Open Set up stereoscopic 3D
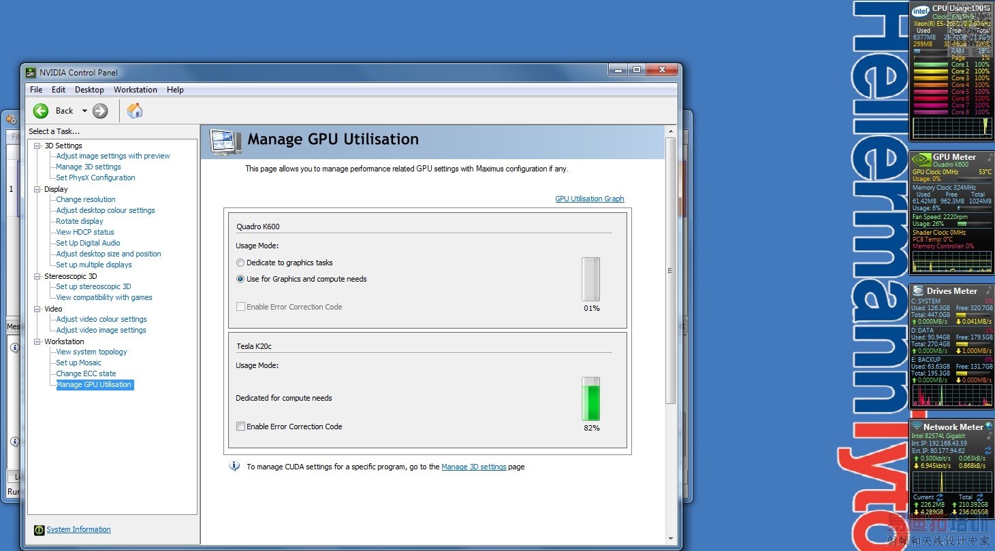 (93, 286)
